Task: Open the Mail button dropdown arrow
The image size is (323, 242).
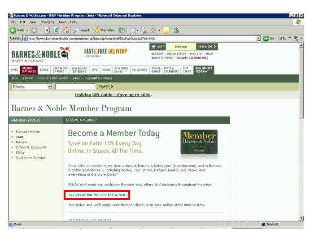Action: (137, 30)
